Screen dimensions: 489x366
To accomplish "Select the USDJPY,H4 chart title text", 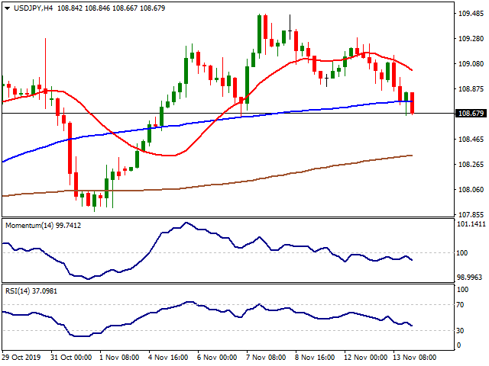I will (x=34, y=8).
